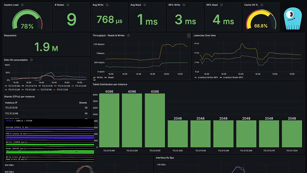Open the System Load info icon
The height and width of the screenshot is (173, 307).
pos(22,5)
